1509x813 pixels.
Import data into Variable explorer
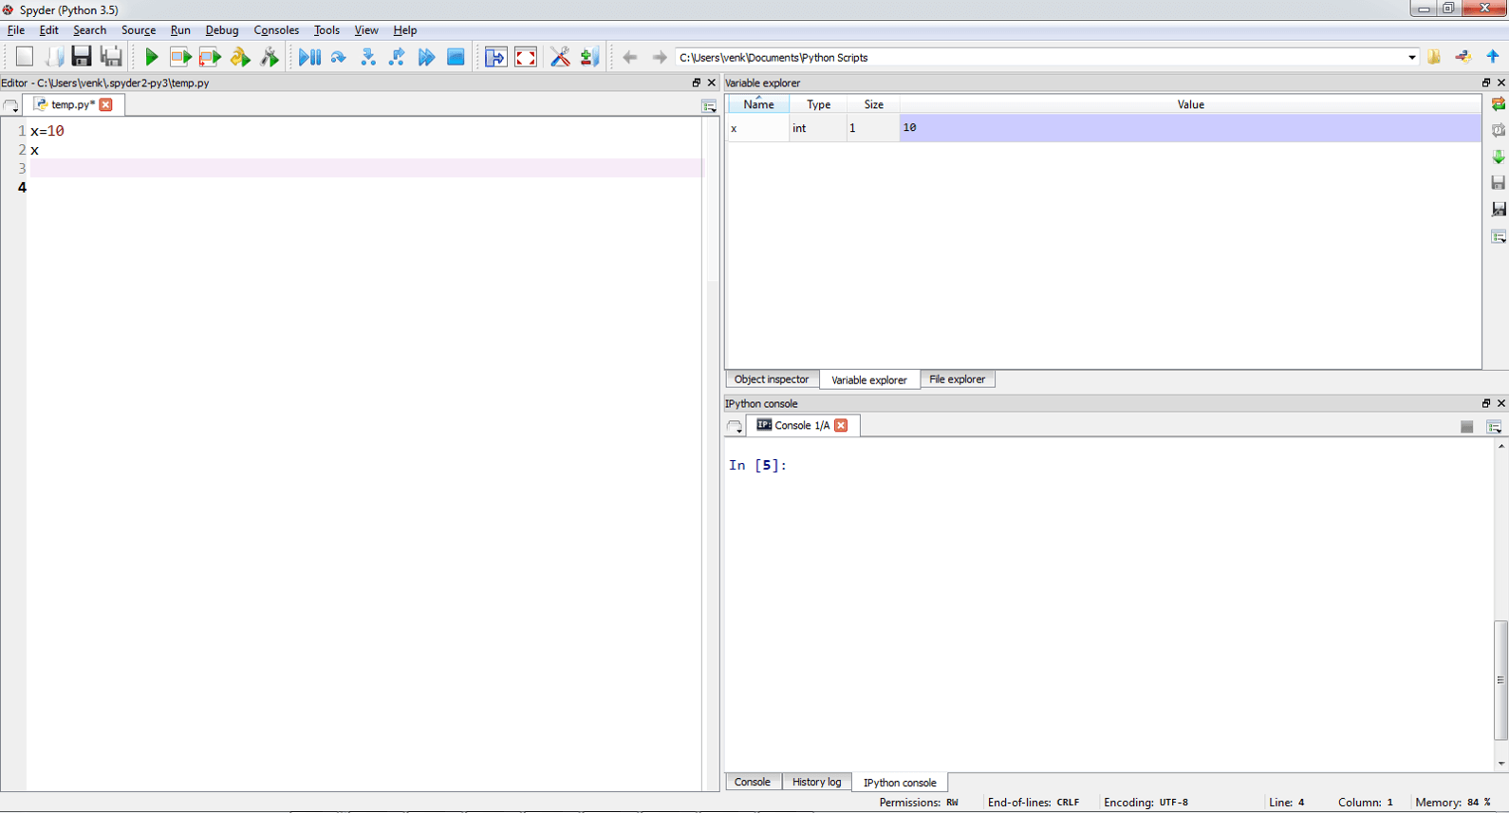point(1499,157)
